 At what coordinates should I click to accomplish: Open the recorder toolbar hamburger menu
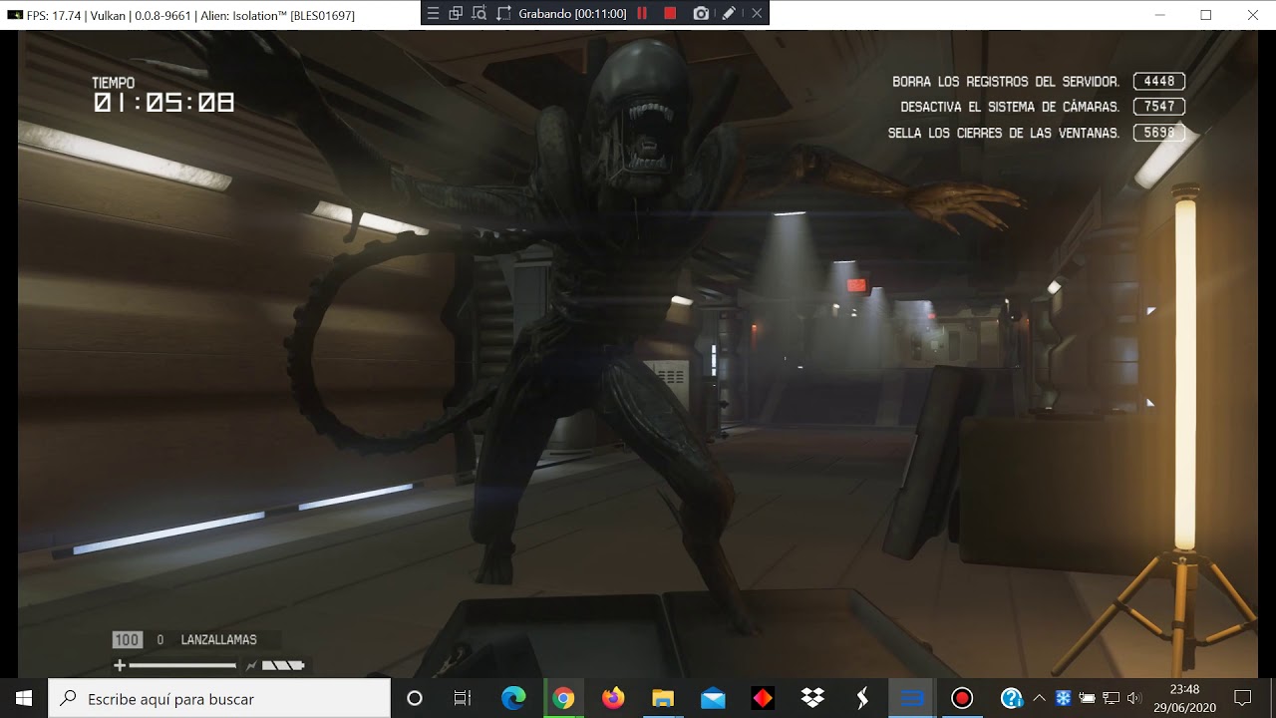433,14
